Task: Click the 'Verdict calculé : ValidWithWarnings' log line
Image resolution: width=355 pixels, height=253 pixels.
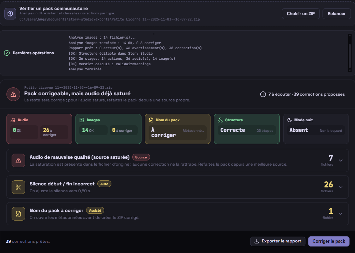Action: coord(110,64)
